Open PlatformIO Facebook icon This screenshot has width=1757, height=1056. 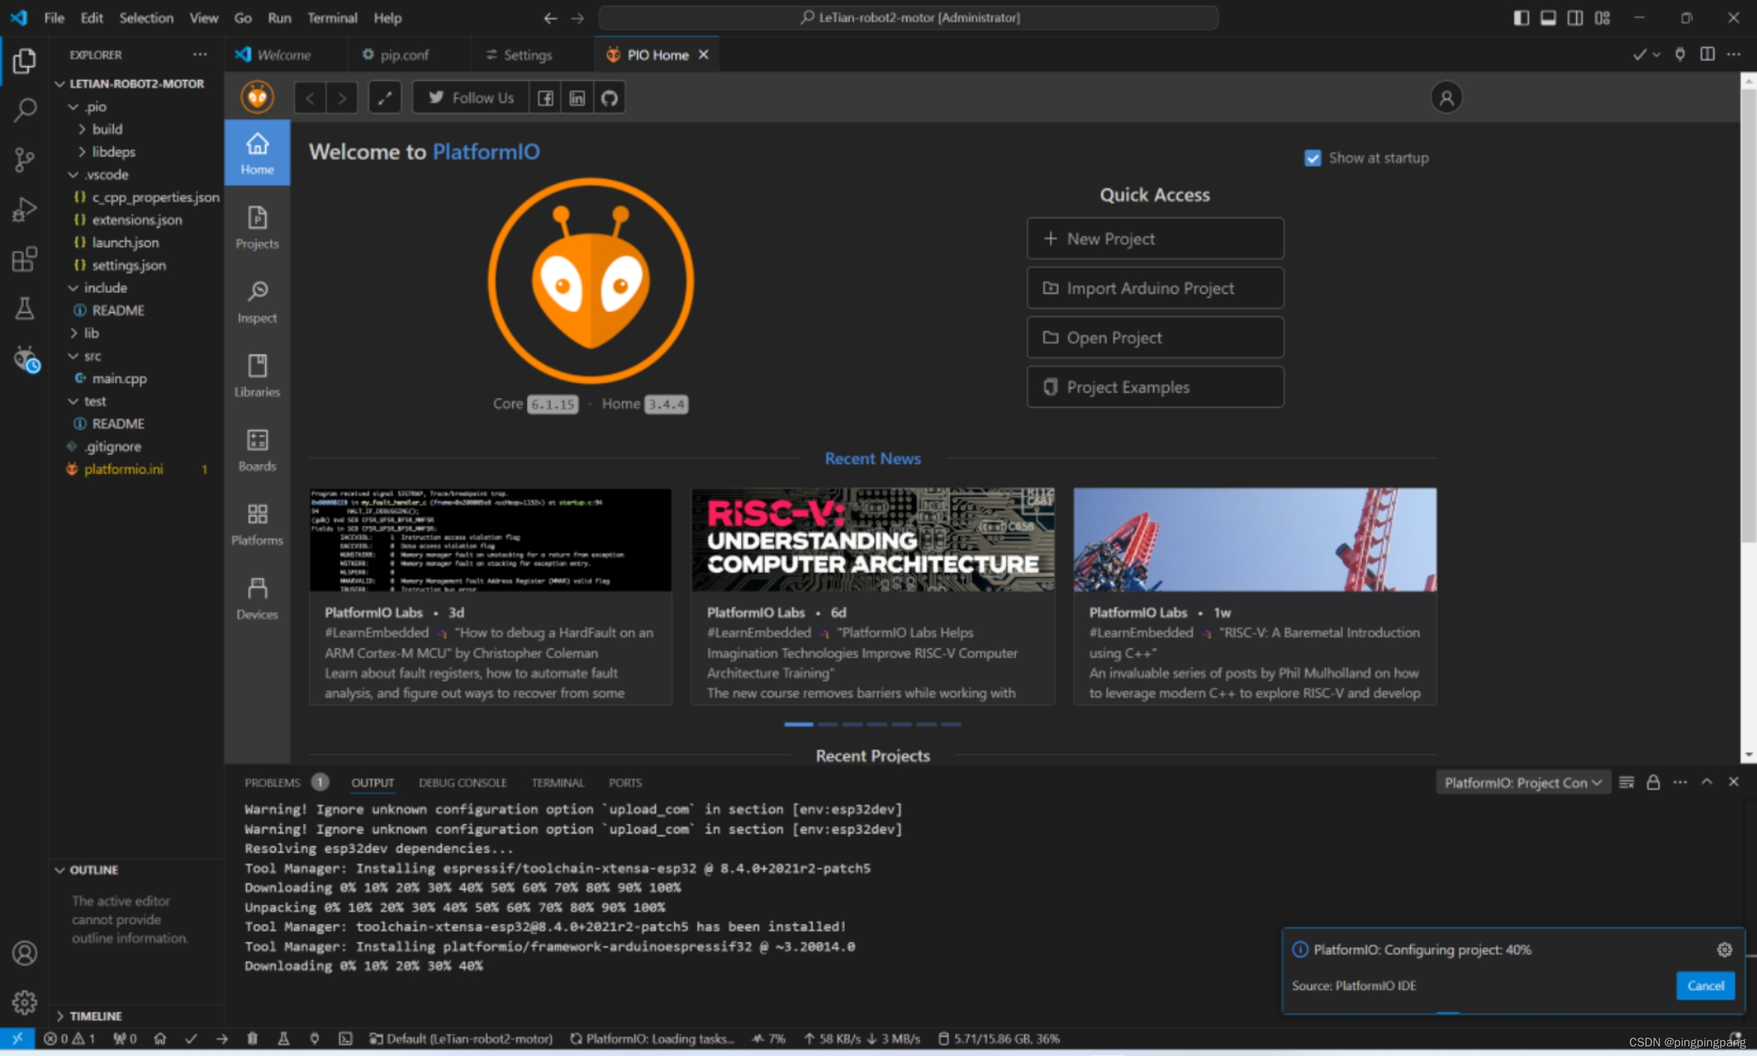pyautogui.click(x=545, y=98)
